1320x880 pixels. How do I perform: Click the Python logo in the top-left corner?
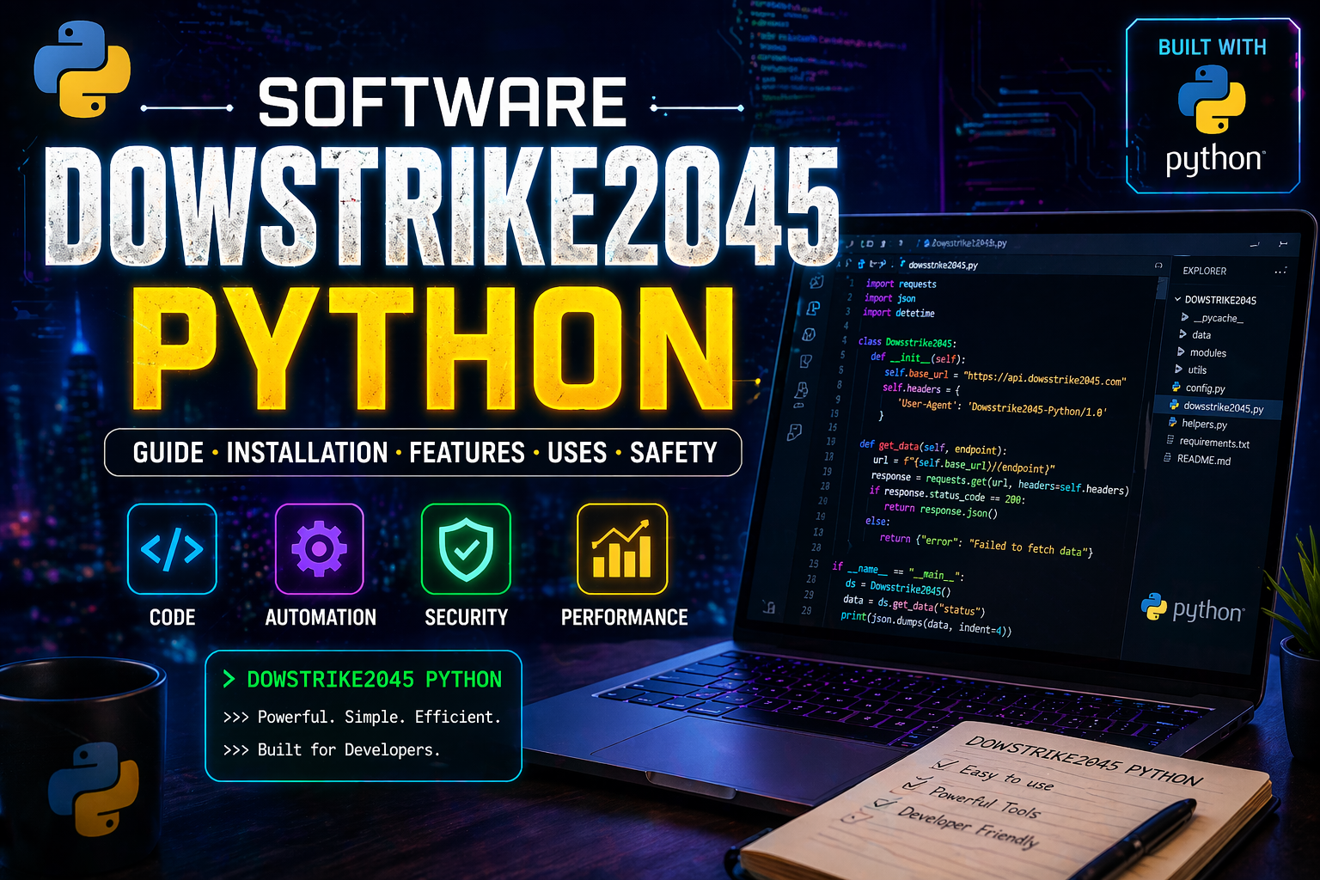click(x=82, y=70)
